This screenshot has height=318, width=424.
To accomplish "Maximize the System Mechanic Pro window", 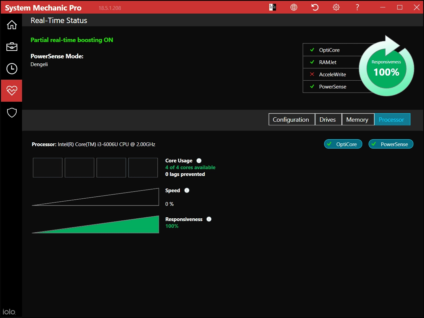I will tap(400, 7).
